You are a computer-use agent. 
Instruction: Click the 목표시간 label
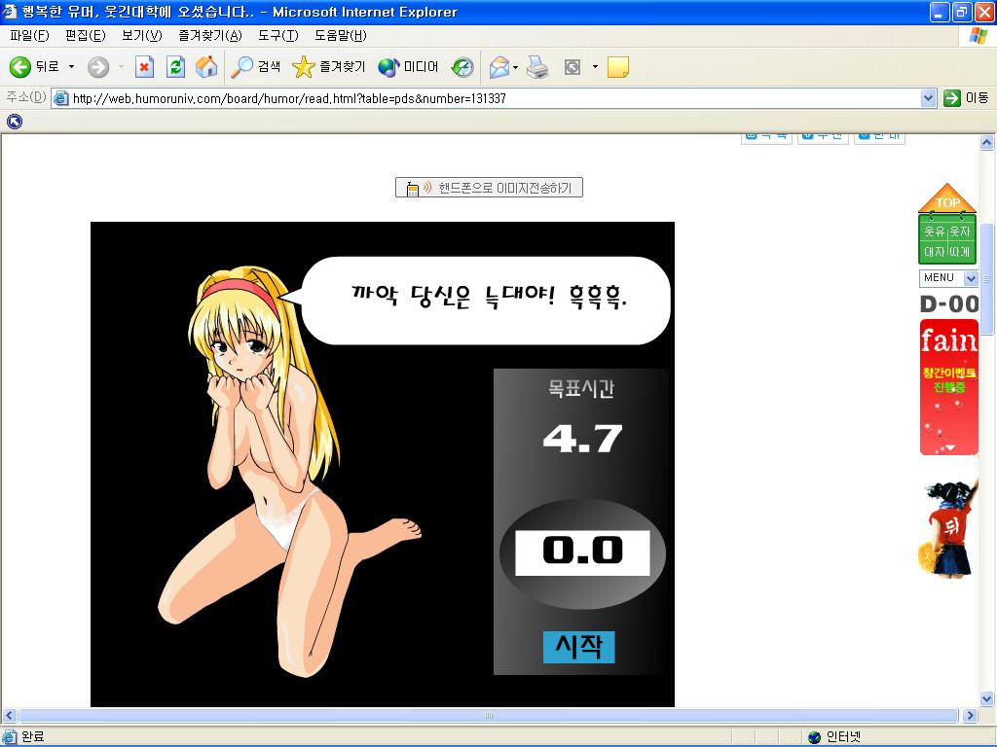tap(581, 388)
